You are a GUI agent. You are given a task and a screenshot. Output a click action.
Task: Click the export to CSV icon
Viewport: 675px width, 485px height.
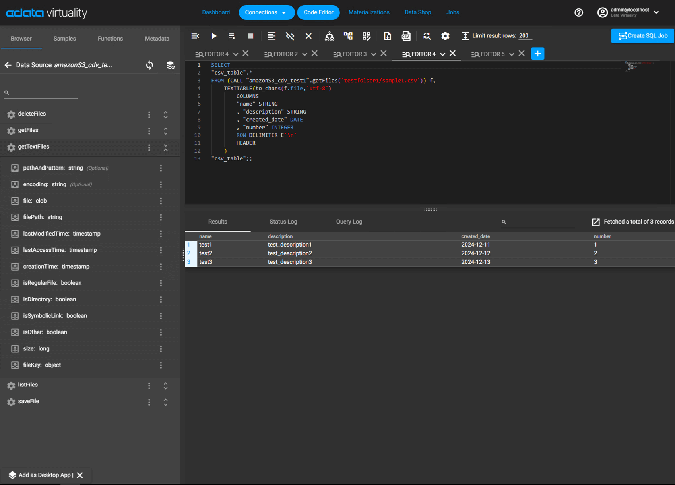406,36
